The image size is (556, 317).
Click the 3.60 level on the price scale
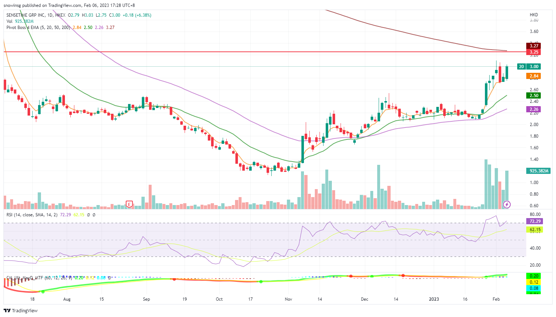534,32
